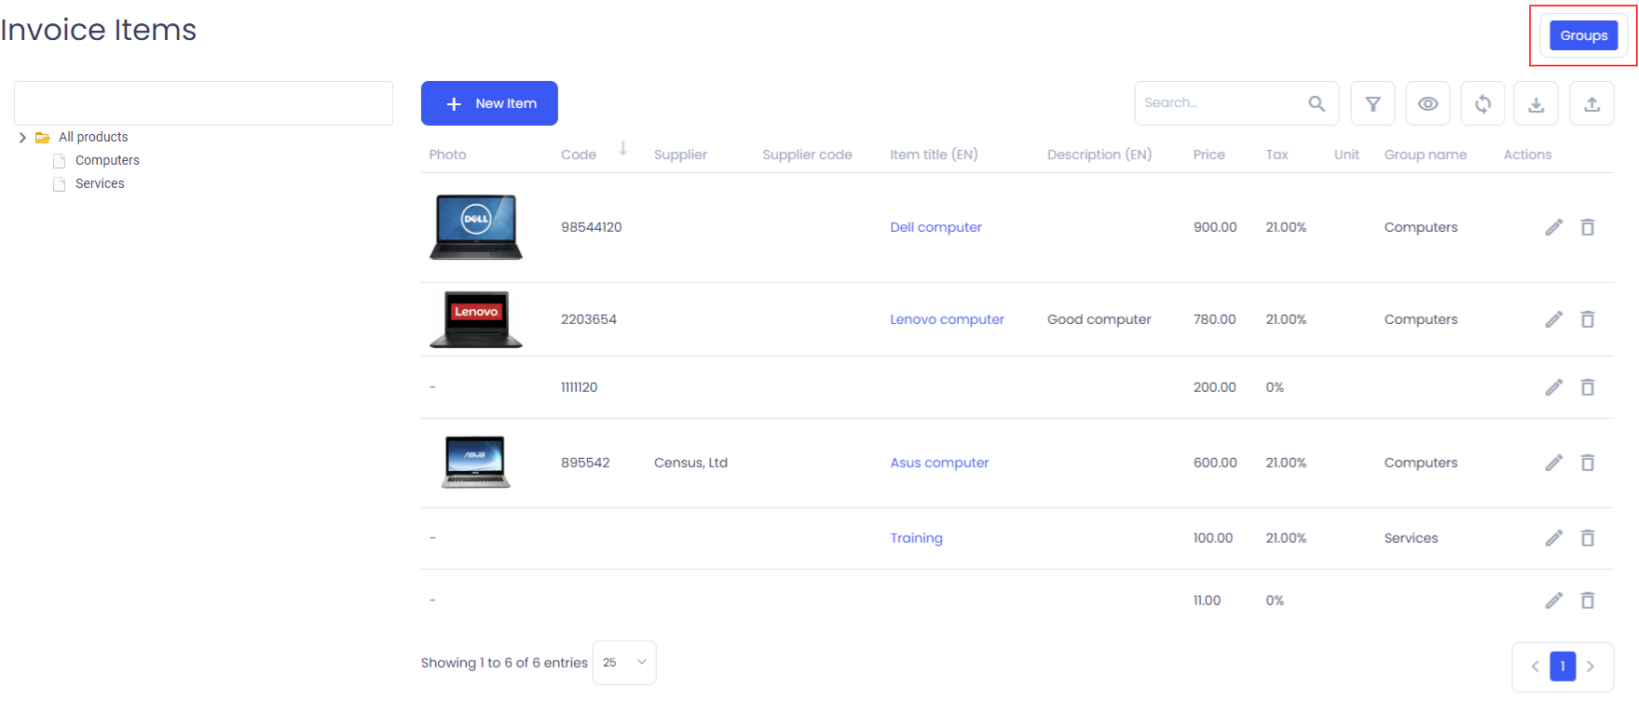This screenshot has height=701, width=1639.
Task: Edit the Lenovo computer row
Action: tap(1553, 319)
